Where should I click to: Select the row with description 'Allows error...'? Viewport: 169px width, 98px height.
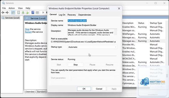point(144,73)
